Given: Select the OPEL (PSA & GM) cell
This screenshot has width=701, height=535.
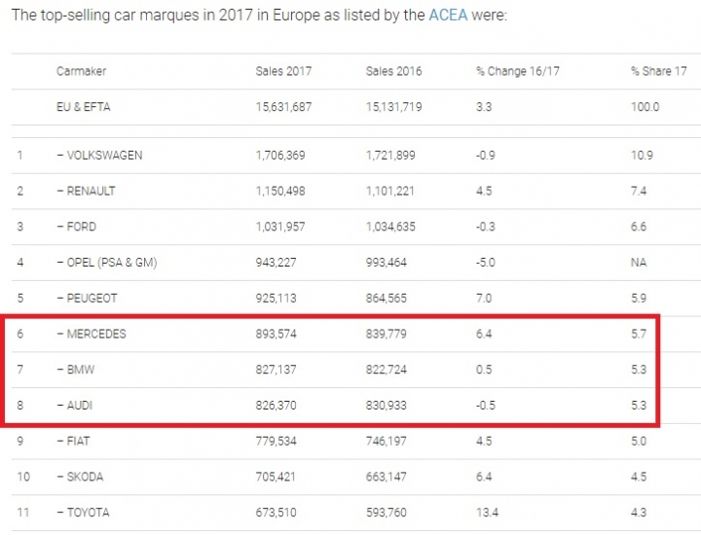Looking at the screenshot, I should pyautogui.click(x=107, y=262).
